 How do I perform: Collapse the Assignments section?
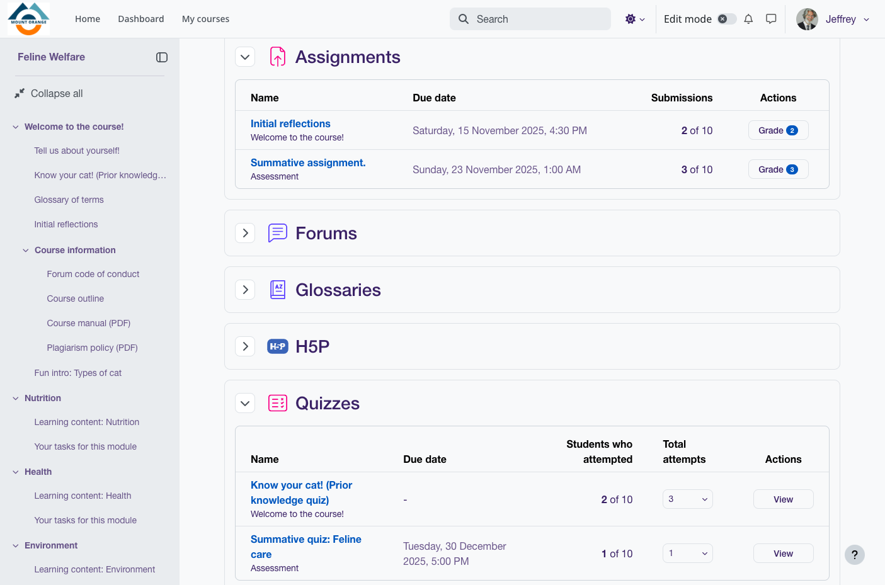pyautogui.click(x=245, y=57)
